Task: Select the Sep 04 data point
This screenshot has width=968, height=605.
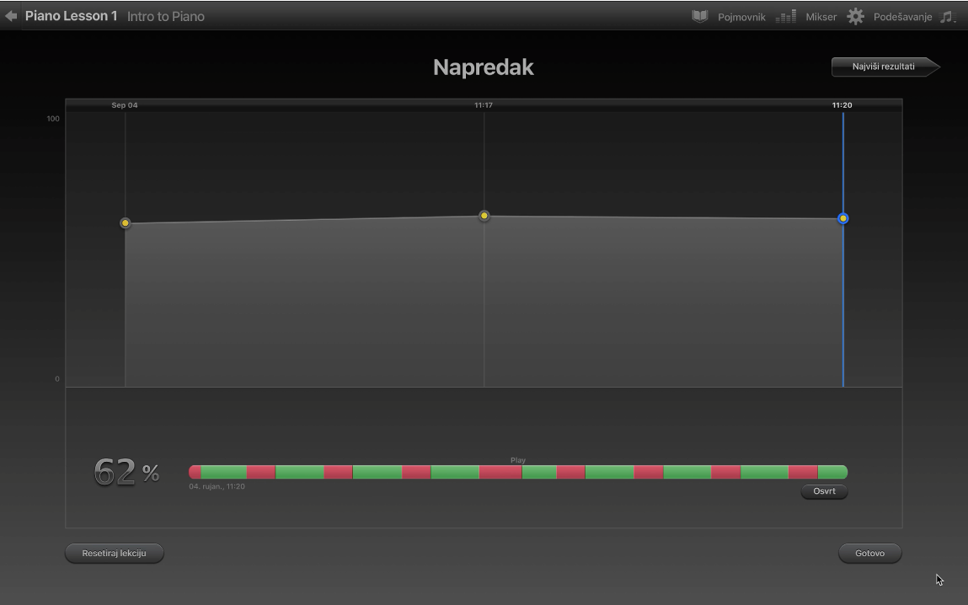Action: click(126, 222)
